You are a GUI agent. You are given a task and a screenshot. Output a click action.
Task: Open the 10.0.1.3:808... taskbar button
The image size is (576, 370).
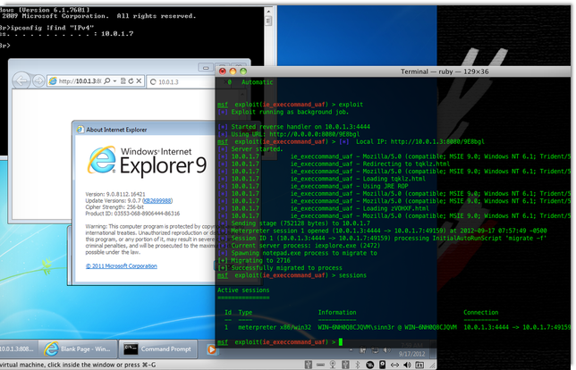click(x=18, y=349)
